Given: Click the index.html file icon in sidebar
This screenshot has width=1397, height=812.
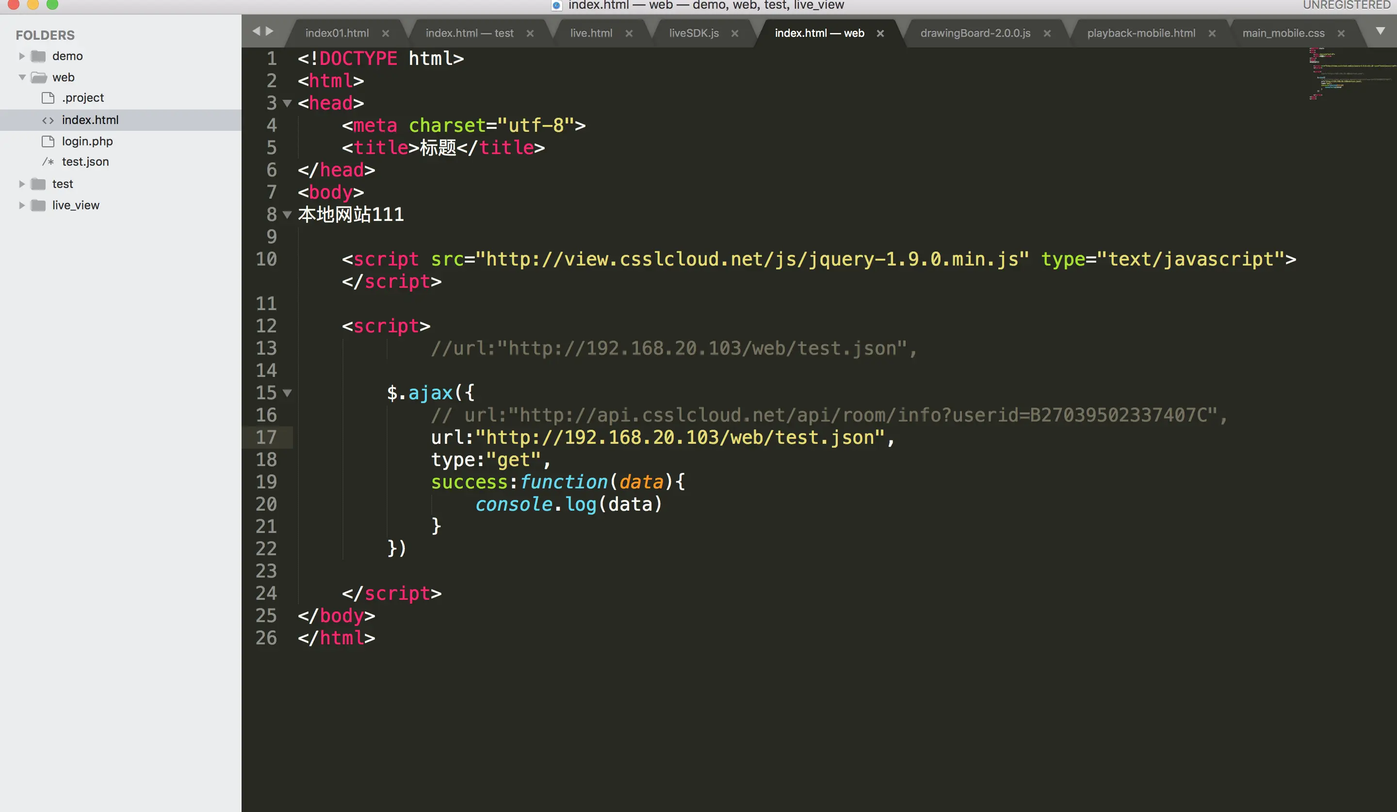Looking at the screenshot, I should (48, 120).
